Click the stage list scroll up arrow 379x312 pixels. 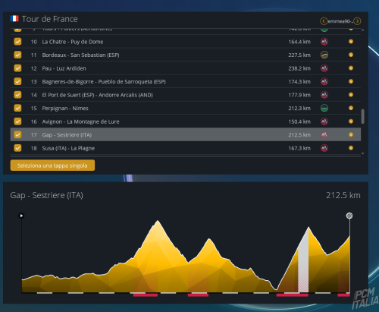pyautogui.click(x=363, y=30)
